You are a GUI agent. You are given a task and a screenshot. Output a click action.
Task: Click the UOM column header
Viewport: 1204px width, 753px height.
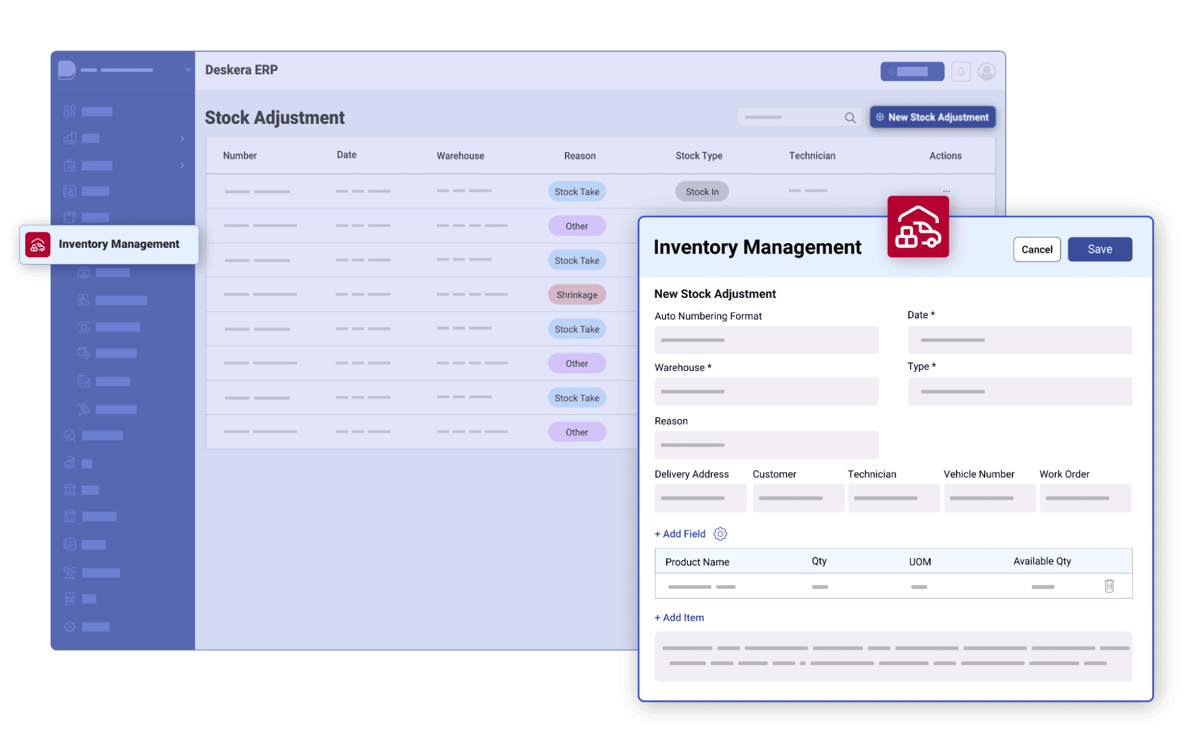pos(920,562)
